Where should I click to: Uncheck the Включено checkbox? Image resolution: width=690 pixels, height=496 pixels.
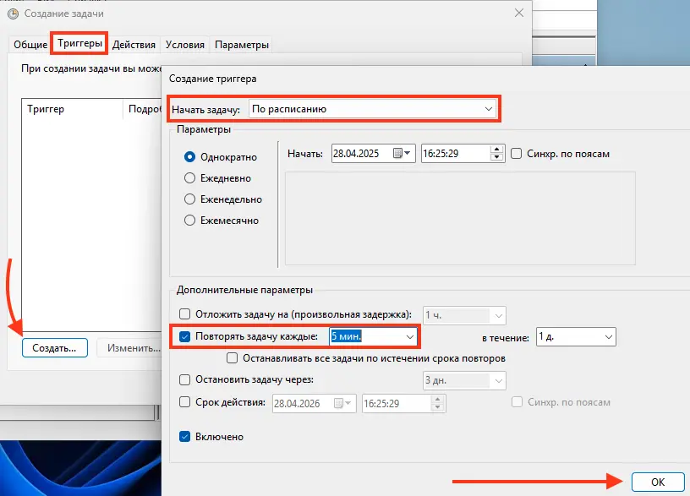pos(185,437)
